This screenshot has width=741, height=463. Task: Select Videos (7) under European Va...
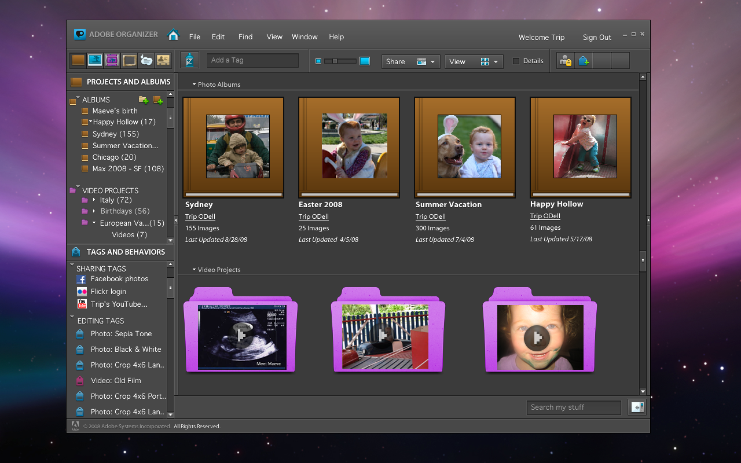coord(130,234)
